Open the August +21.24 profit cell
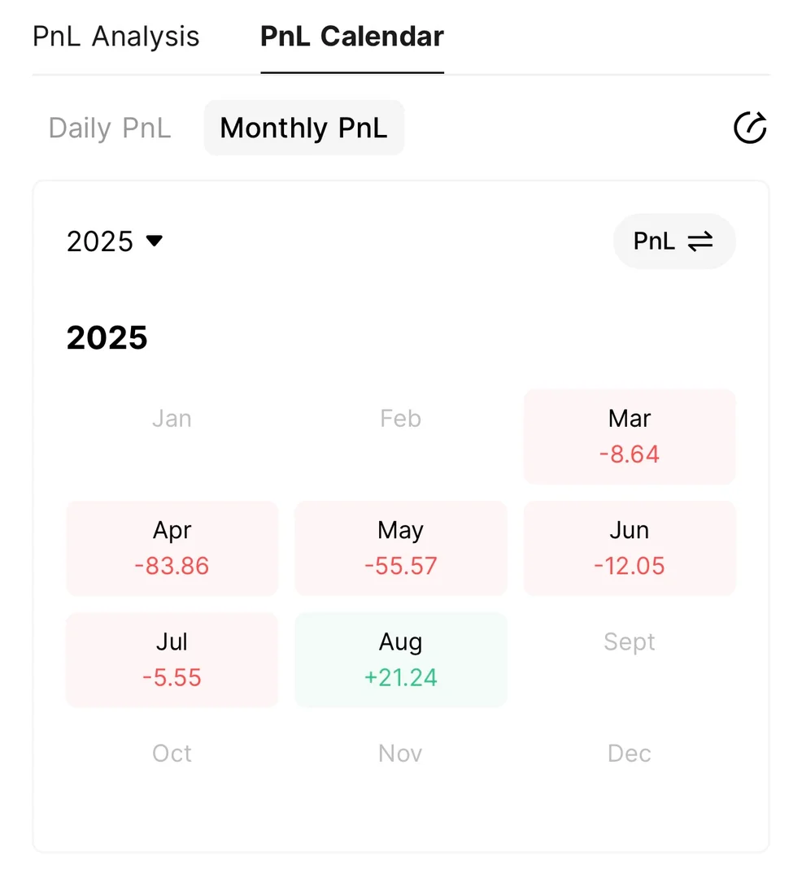Image resolution: width=802 pixels, height=878 pixels. pyautogui.click(x=400, y=659)
